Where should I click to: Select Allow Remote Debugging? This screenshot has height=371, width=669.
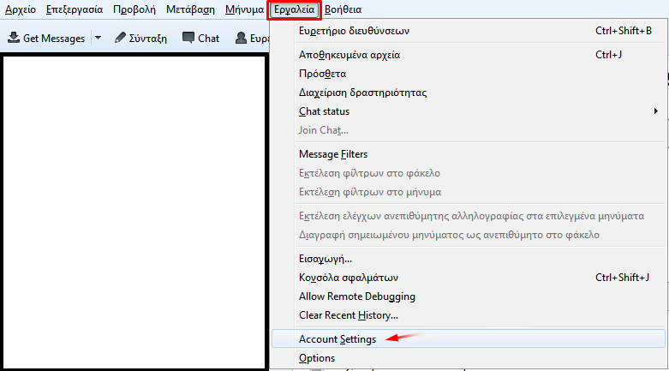(x=469, y=296)
